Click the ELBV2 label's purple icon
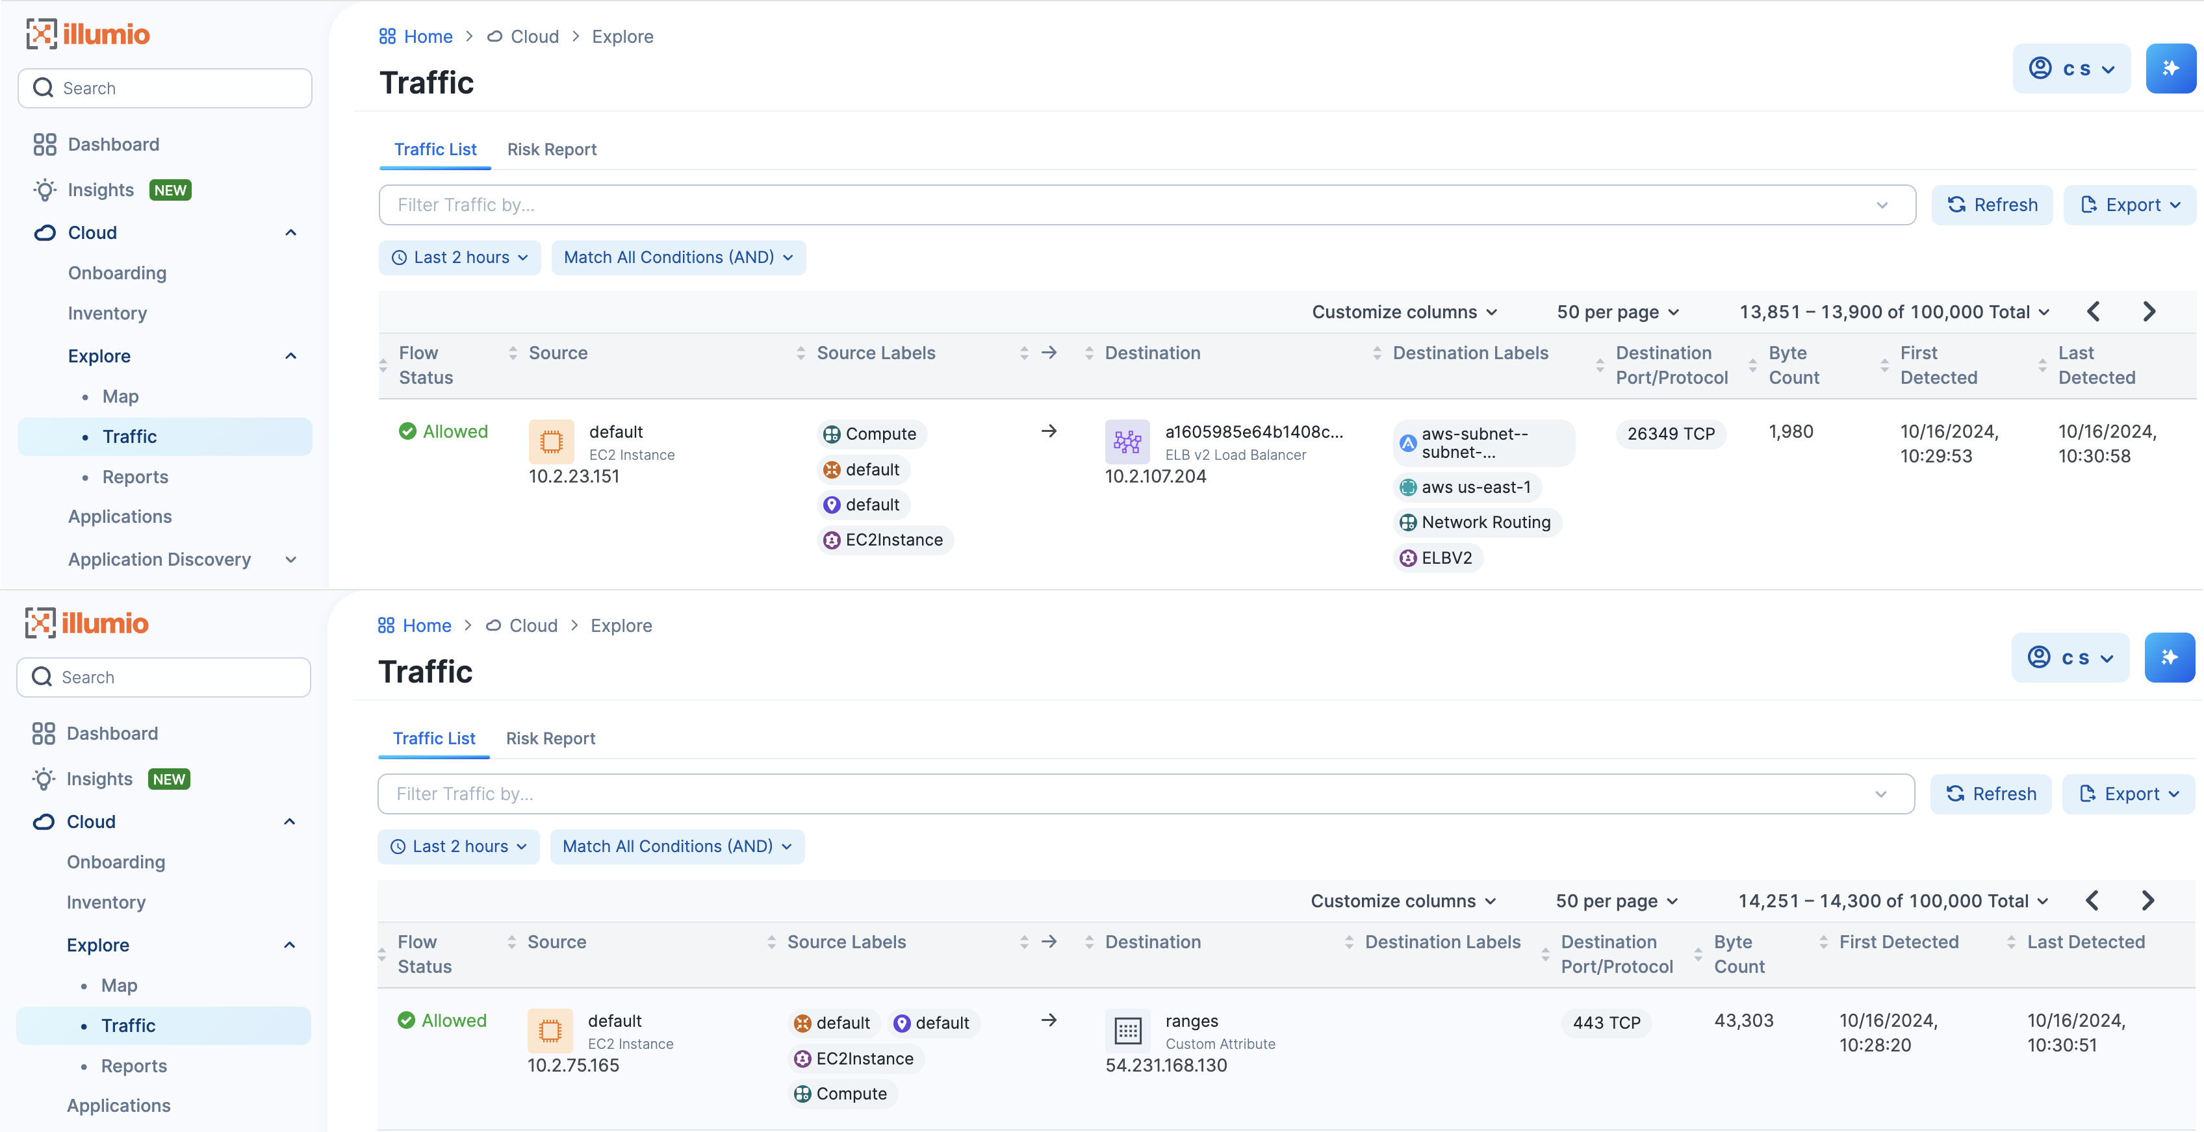2204x1132 pixels. click(x=1407, y=557)
